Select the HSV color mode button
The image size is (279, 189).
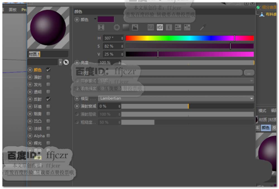[160, 27]
